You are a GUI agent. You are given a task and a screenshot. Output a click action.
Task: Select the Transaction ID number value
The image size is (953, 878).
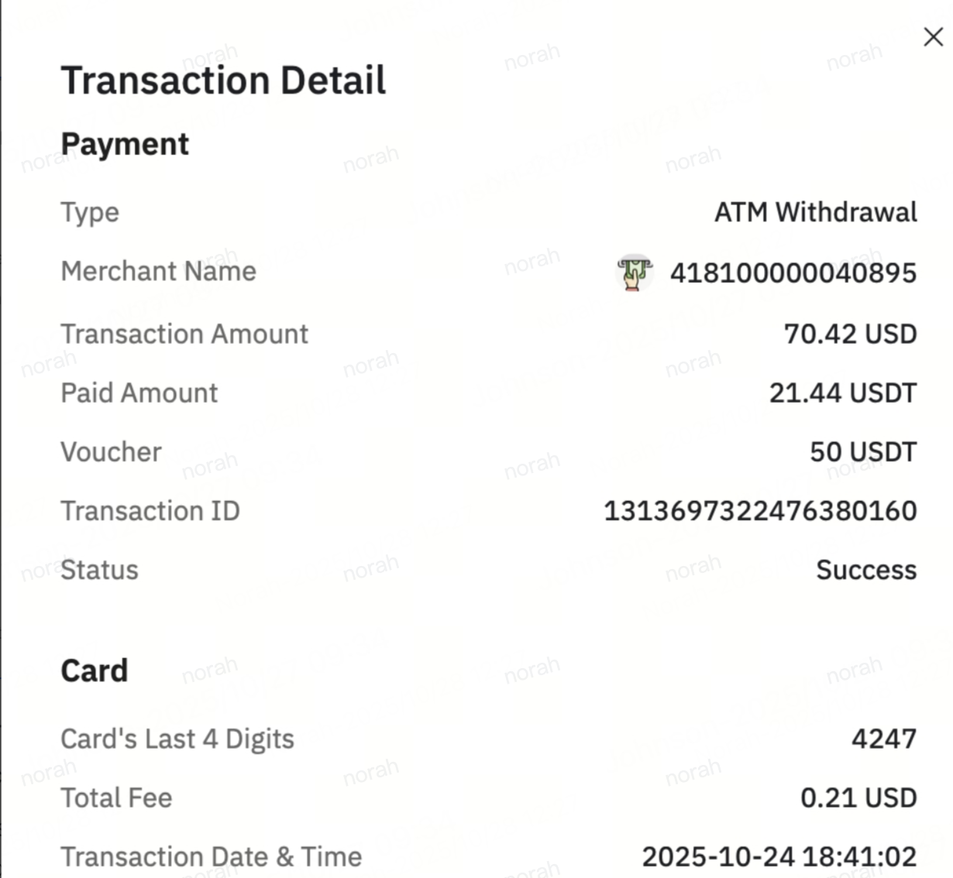pos(759,511)
